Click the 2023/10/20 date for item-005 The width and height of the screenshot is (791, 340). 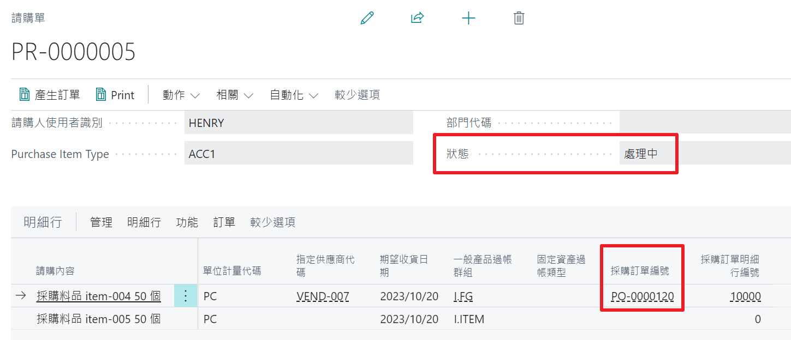pyautogui.click(x=409, y=319)
